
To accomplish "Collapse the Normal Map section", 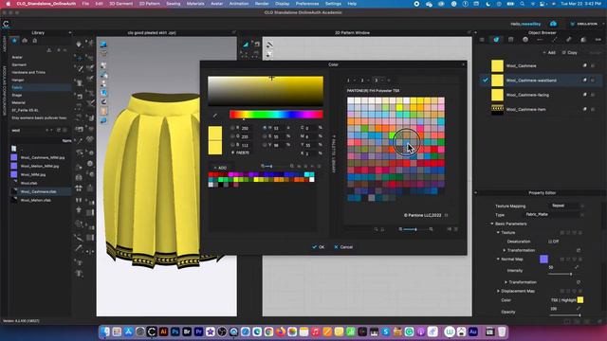I will (x=498, y=259).
